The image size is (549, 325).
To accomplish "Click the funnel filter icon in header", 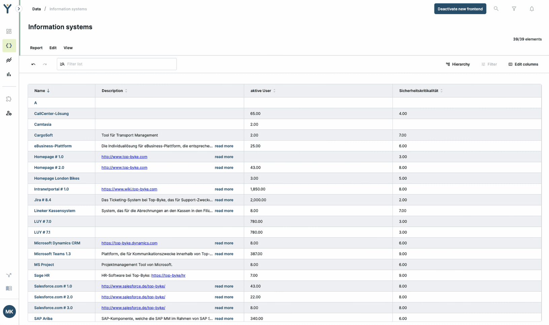I will (x=514, y=9).
